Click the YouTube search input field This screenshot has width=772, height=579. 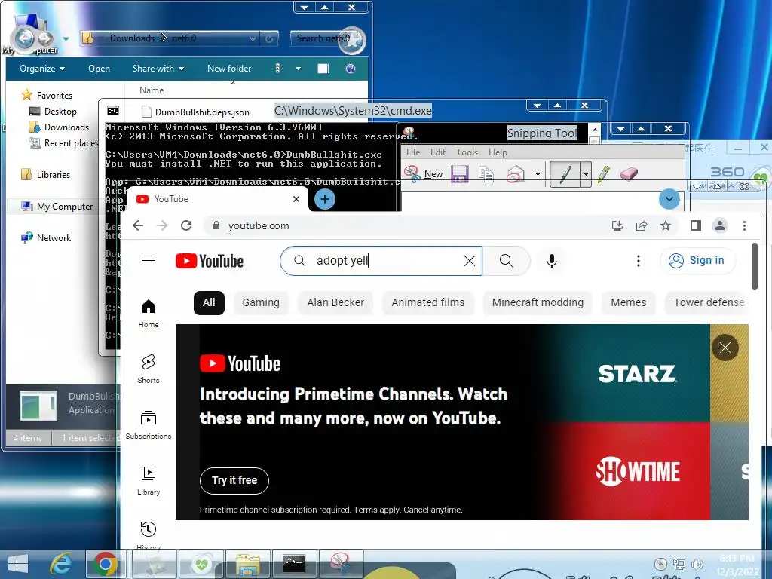[381, 260]
